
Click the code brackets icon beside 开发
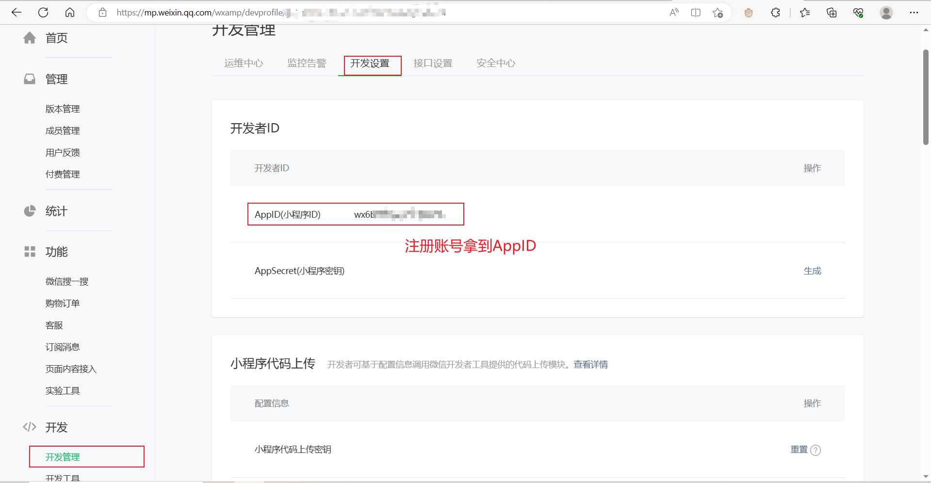pos(30,427)
